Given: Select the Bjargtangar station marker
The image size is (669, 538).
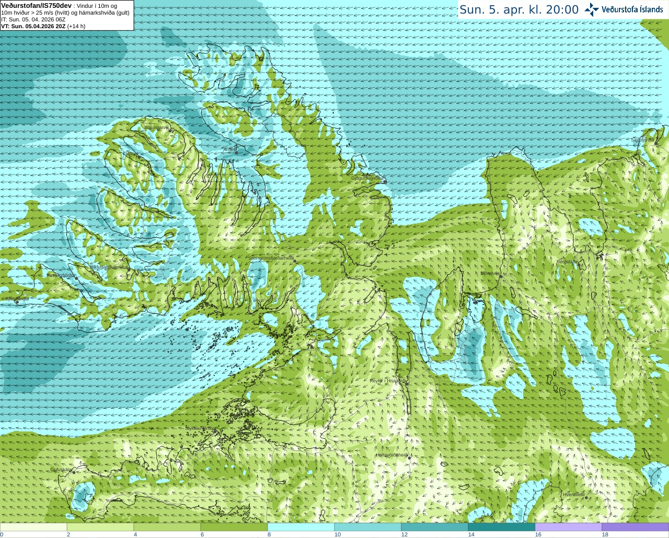Looking at the screenshot, I should point(17,302).
